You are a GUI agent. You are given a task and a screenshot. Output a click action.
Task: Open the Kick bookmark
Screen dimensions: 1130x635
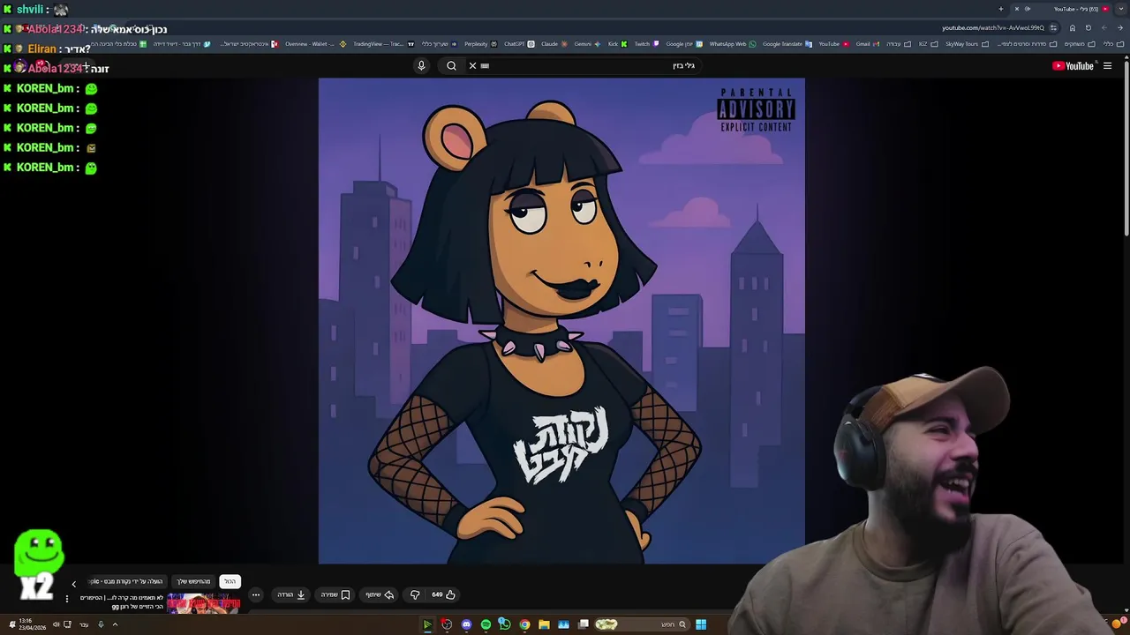click(617, 44)
